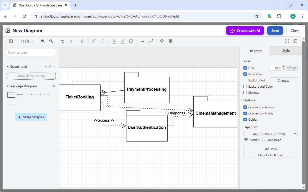Open the insert Table tool in toolbar
308x192 pixels.
pos(171,41)
